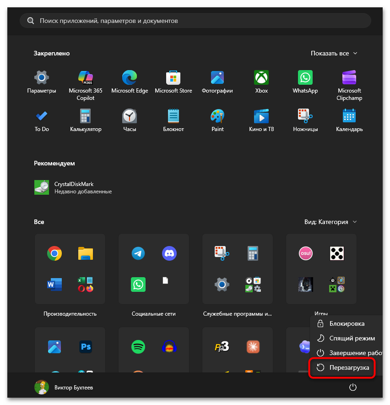Viewport: 390px width, 405px height.
Task: Expand small apps folder in Производительность group
Action: [86, 285]
